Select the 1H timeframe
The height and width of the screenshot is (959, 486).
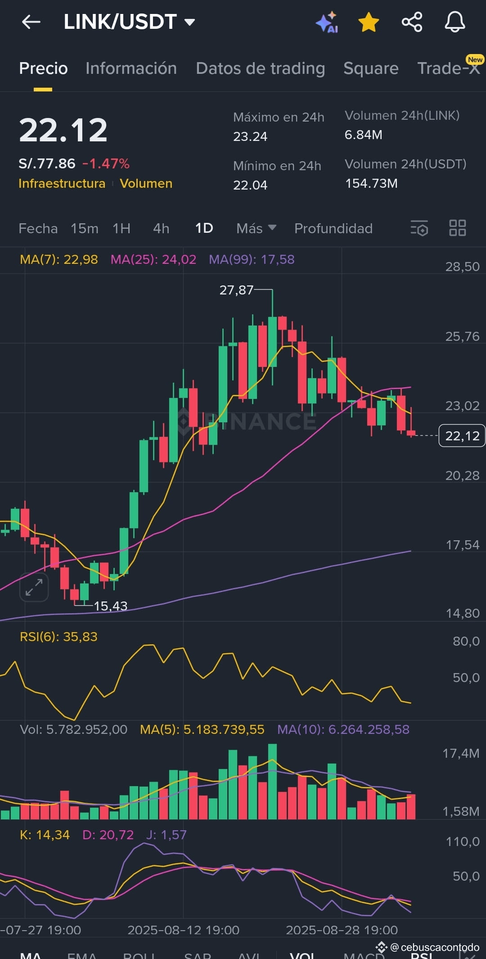[121, 228]
